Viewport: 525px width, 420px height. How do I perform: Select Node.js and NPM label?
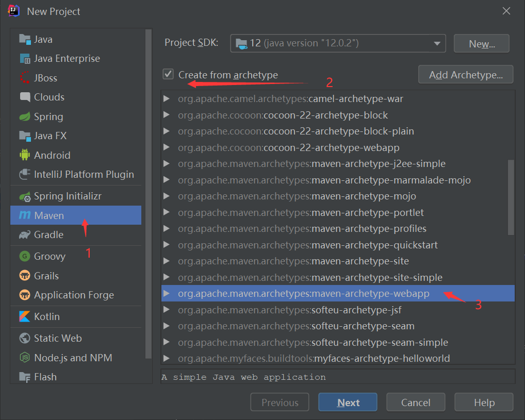73,358
